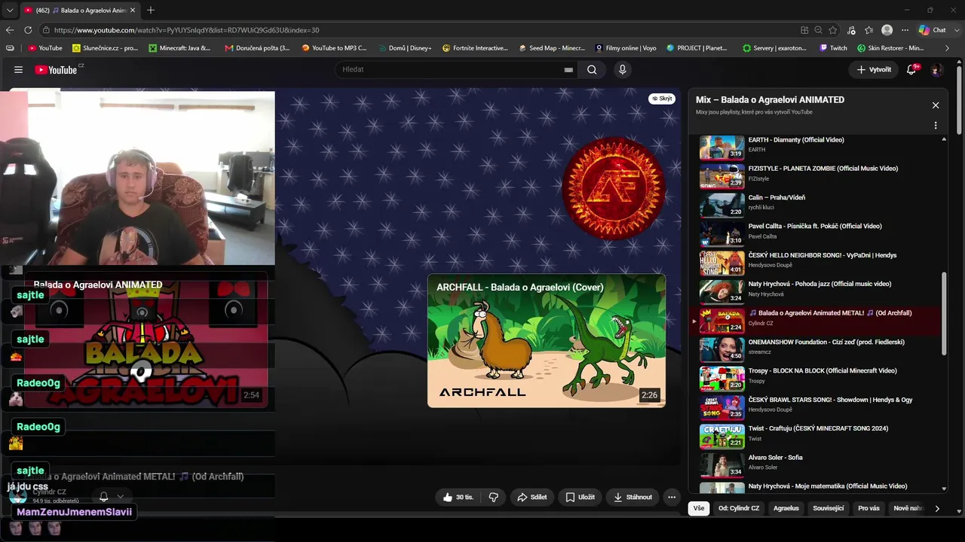The width and height of the screenshot is (965, 542).
Task: Open YouTube notifications bell
Action: [x=911, y=69]
